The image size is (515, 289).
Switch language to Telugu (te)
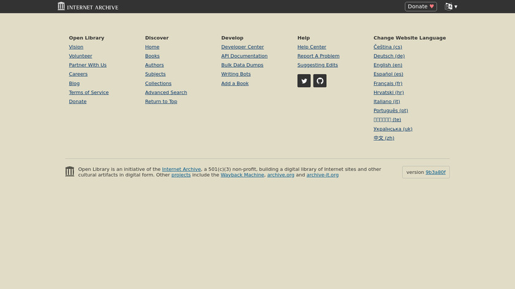[x=387, y=120]
